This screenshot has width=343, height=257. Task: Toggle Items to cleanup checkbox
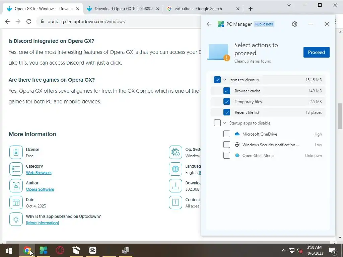[x=217, y=80]
